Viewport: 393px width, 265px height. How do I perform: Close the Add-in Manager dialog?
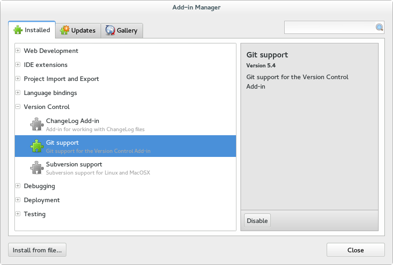click(x=356, y=250)
